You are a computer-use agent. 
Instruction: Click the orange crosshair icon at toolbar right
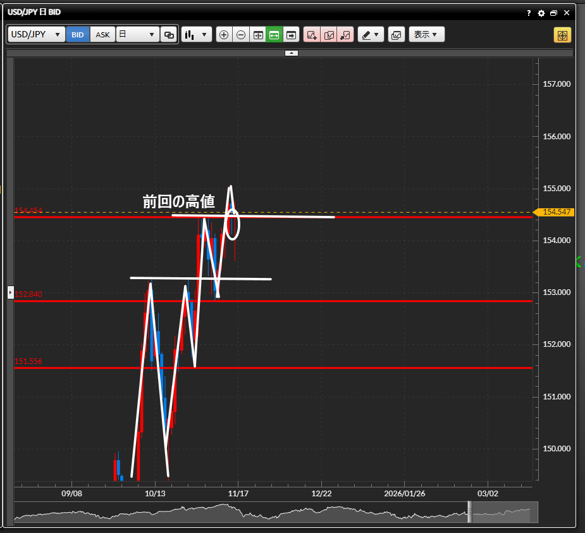pyautogui.click(x=562, y=35)
